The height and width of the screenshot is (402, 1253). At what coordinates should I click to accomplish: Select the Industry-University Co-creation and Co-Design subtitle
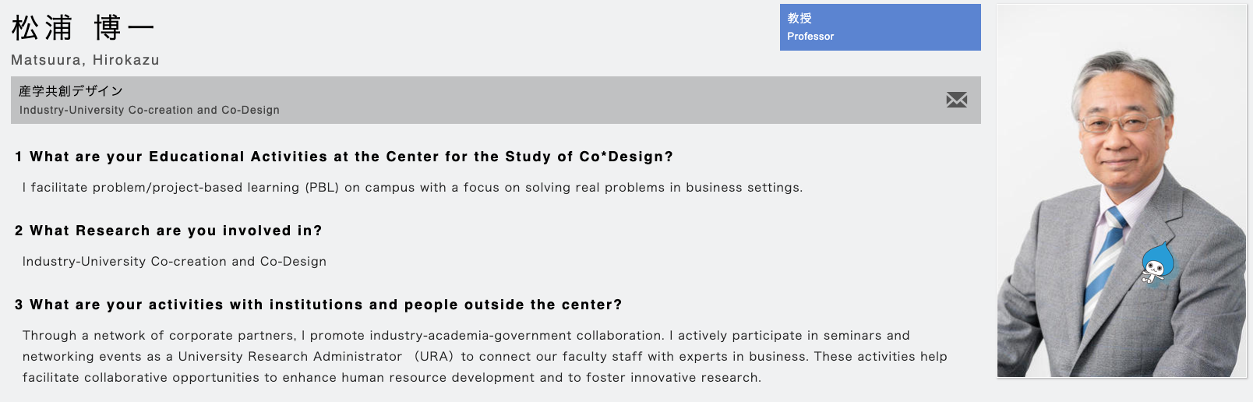pyautogui.click(x=150, y=110)
